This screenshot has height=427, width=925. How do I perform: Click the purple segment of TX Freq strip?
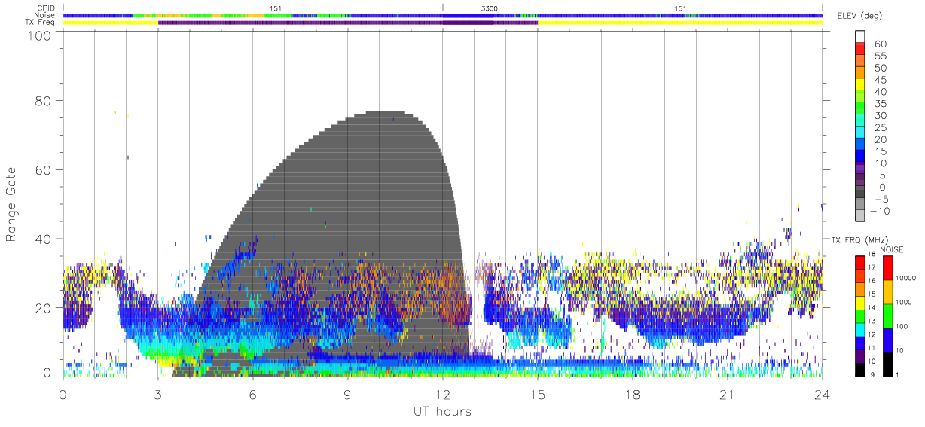coord(347,23)
